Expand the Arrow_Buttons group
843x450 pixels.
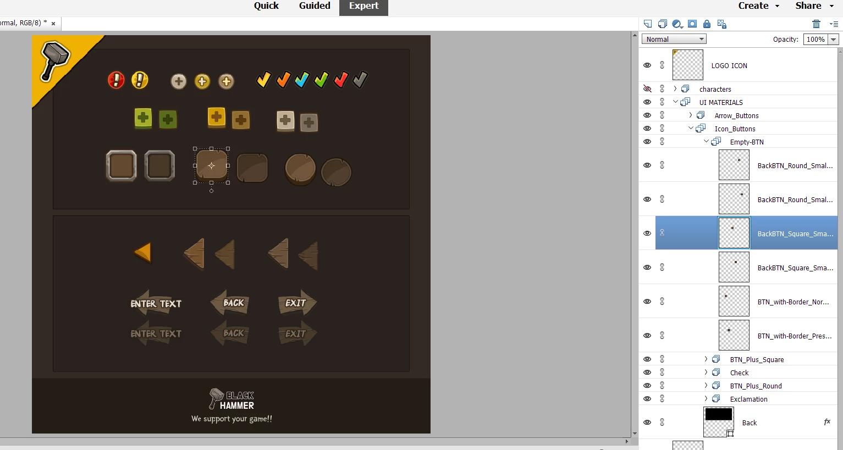tap(691, 115)
